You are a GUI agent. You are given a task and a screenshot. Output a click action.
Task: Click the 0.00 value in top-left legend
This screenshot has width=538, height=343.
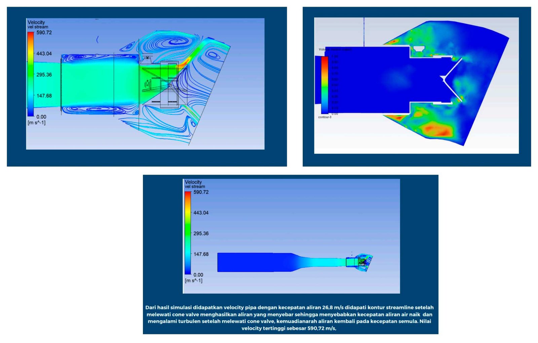[x=41, y=117]
